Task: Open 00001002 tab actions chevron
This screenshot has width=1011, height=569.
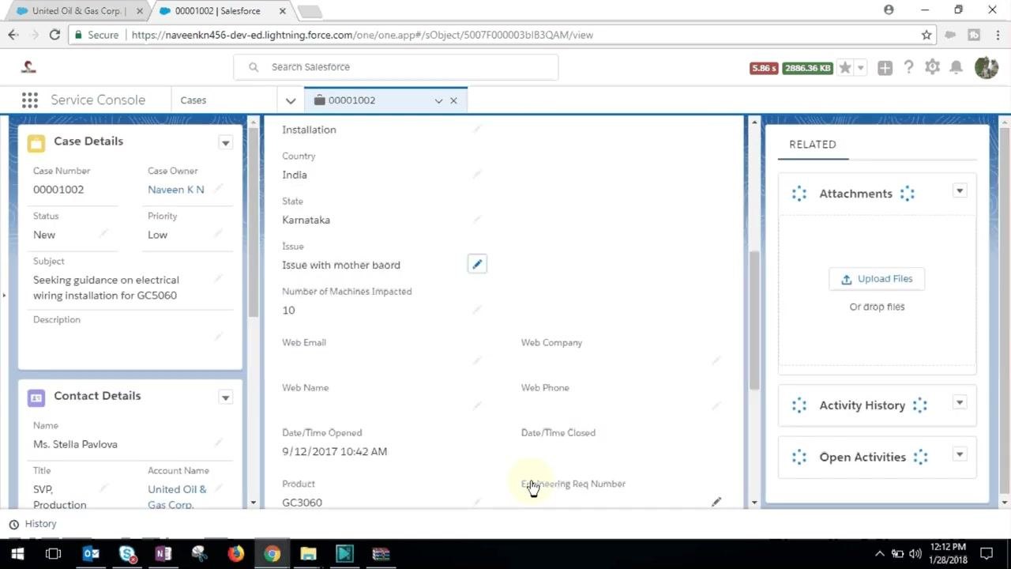Action: point(438,100)
